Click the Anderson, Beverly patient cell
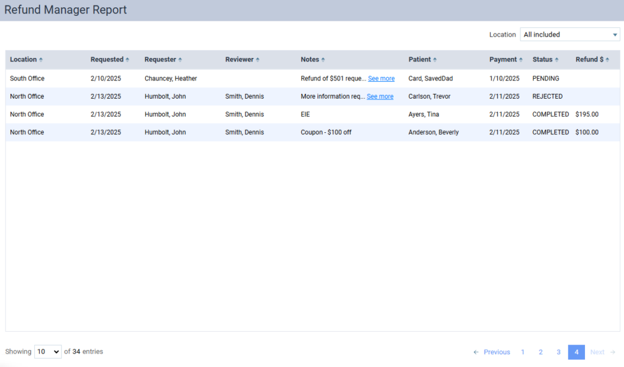This screenshot has width=624, height=367. (x=433, y=132)
